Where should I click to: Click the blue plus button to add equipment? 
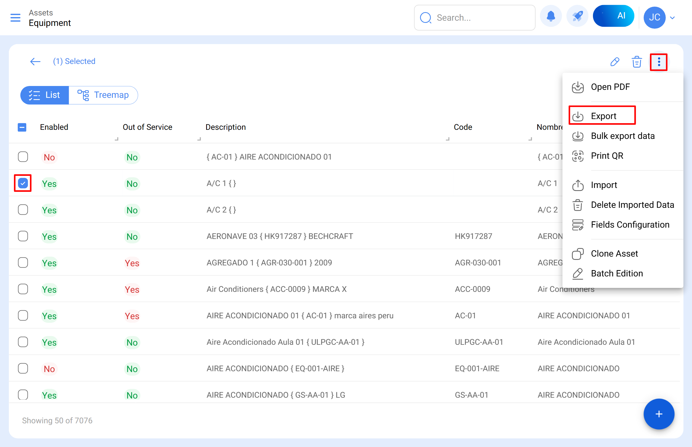[x=659, y=414]
